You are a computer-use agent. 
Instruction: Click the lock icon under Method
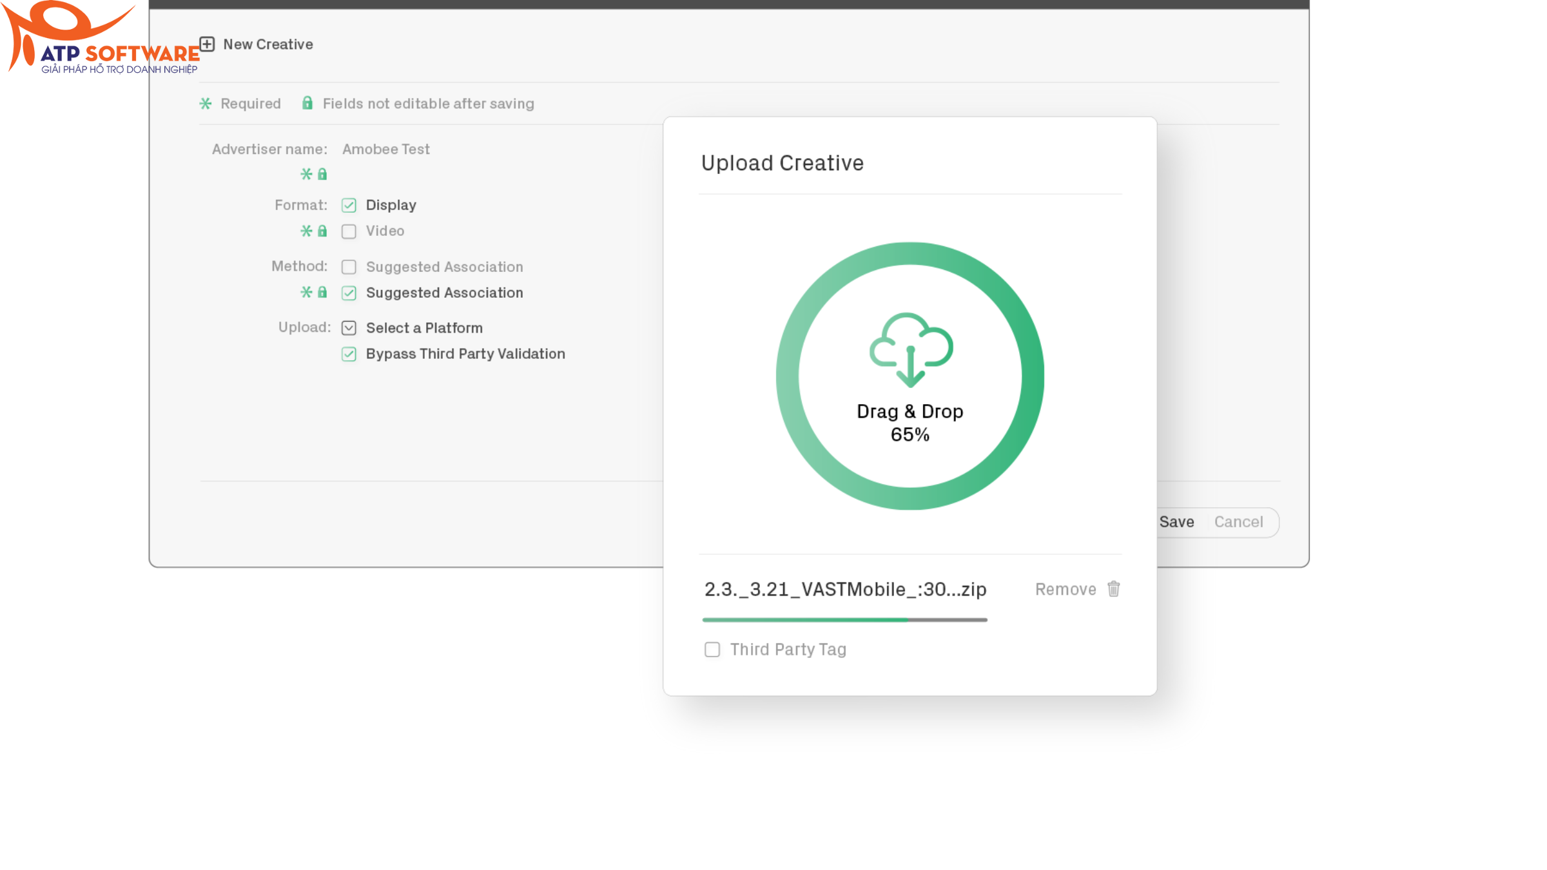[322, 292]
